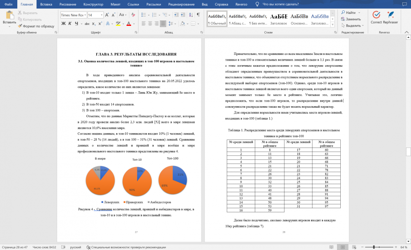The width and height of the screenshot is (411, 250).
Task: Switch to the References (Ссылки) tab
Action: pos(133,4)
